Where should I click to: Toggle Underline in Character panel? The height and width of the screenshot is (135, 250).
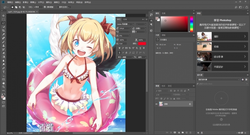pos(140,48)
